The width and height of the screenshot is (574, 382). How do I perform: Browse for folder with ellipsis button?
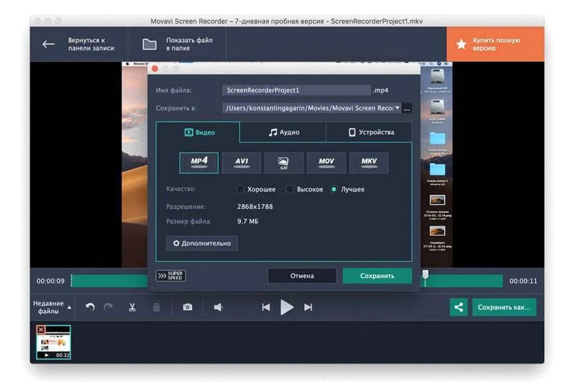[x=407, y=108]
